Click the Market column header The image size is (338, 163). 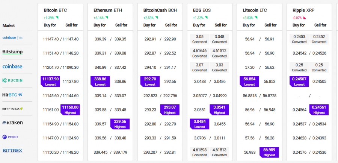pos(9,25)
